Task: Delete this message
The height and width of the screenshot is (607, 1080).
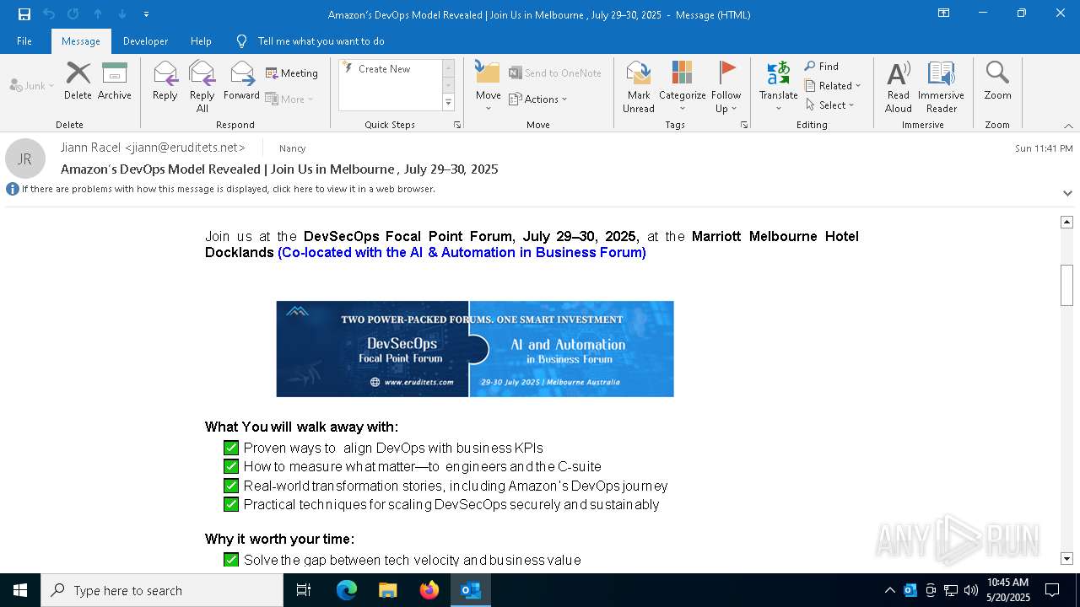Action: 78,81
